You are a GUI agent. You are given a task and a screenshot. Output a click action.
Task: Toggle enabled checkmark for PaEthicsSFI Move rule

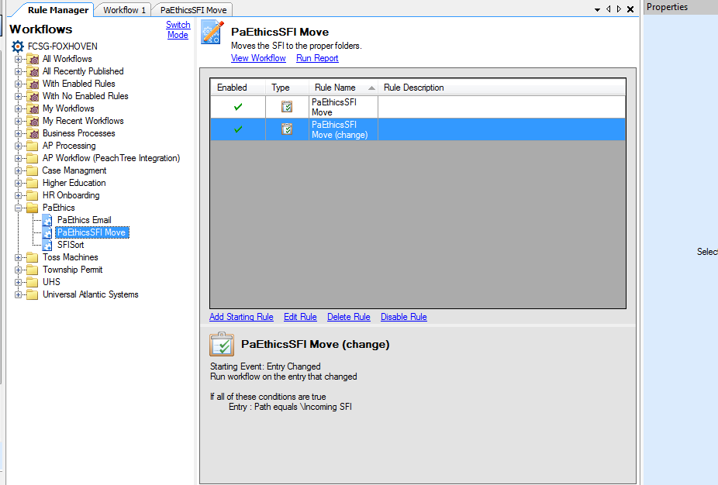click(x=238, y=107)
